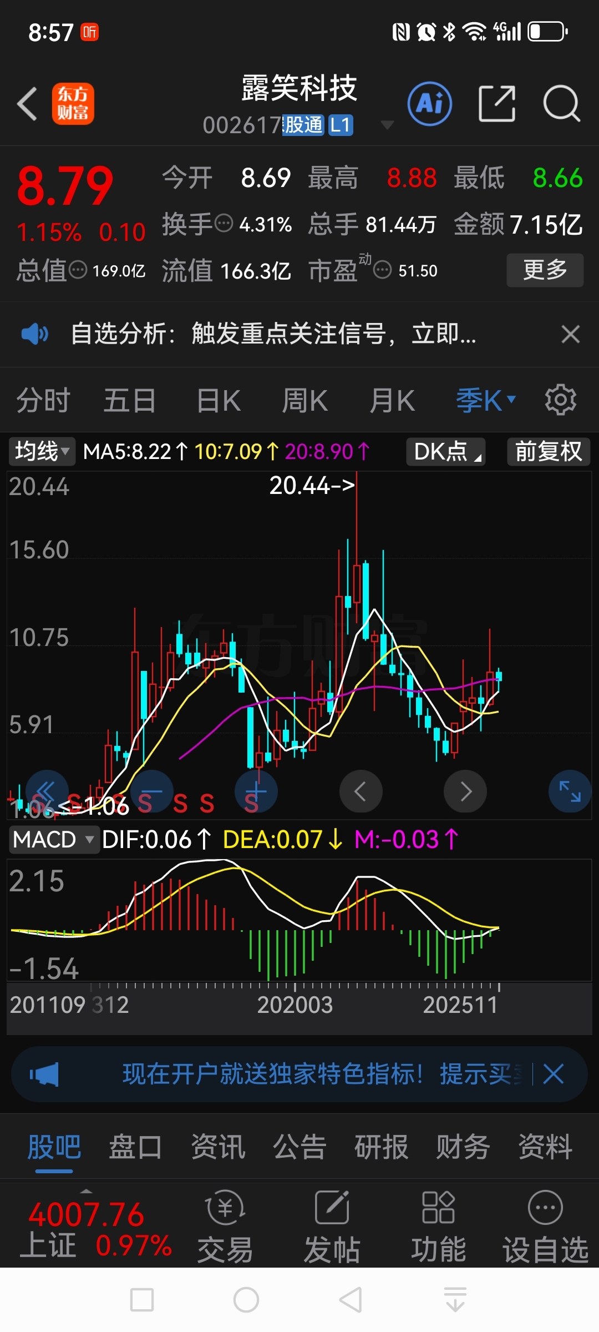
Task: Tap the 202003 date axis label
Action: [295, 1005]
